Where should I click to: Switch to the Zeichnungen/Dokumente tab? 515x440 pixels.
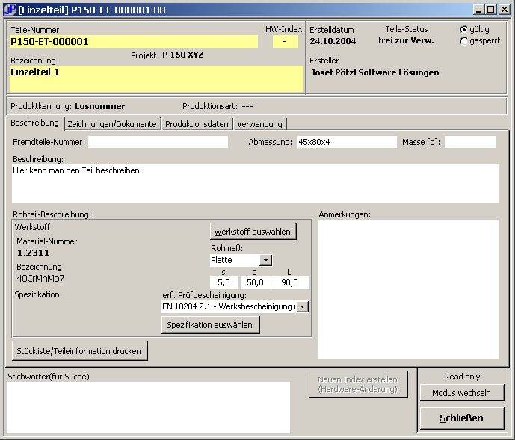tap(112, 124)
